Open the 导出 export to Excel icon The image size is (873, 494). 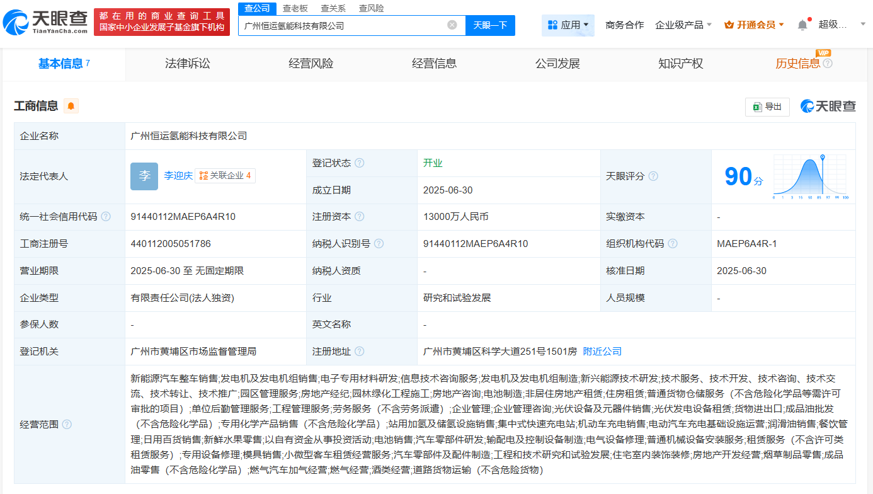click(767, 106)
